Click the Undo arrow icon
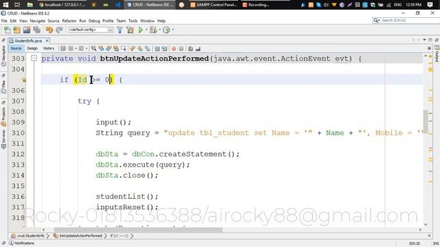Screen dimensions: 440x247 49,30
